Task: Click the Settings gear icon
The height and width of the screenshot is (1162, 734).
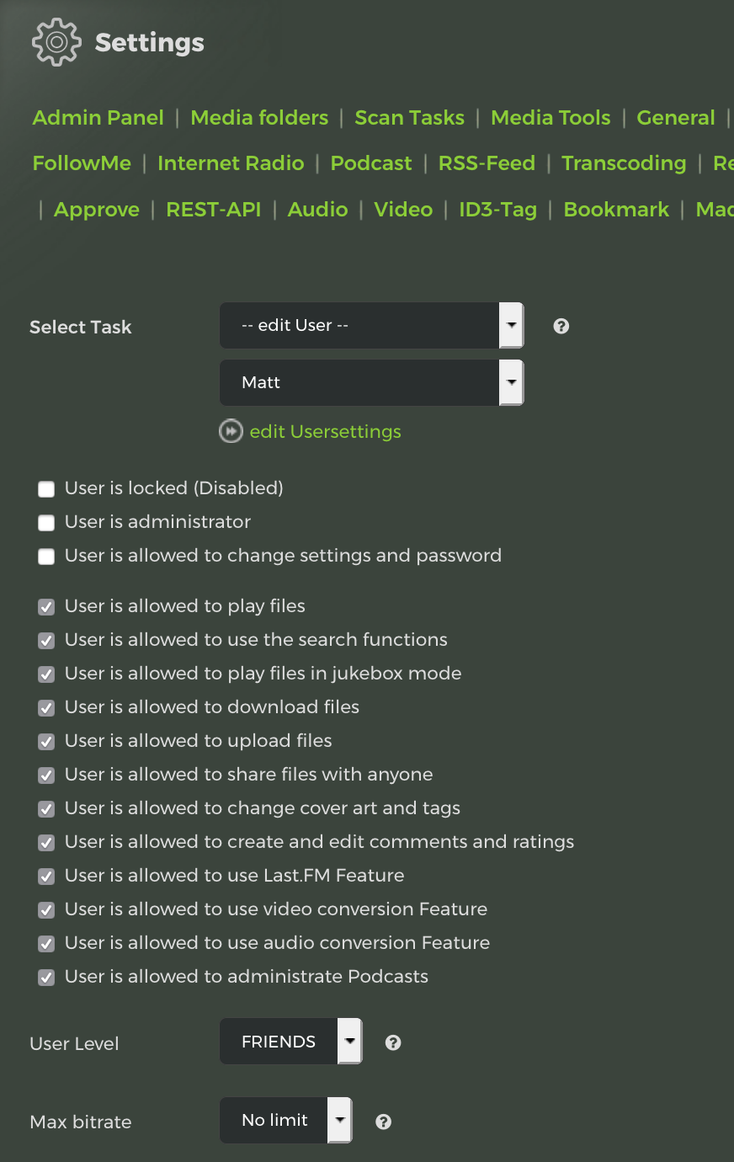Action: pos(56,42)
